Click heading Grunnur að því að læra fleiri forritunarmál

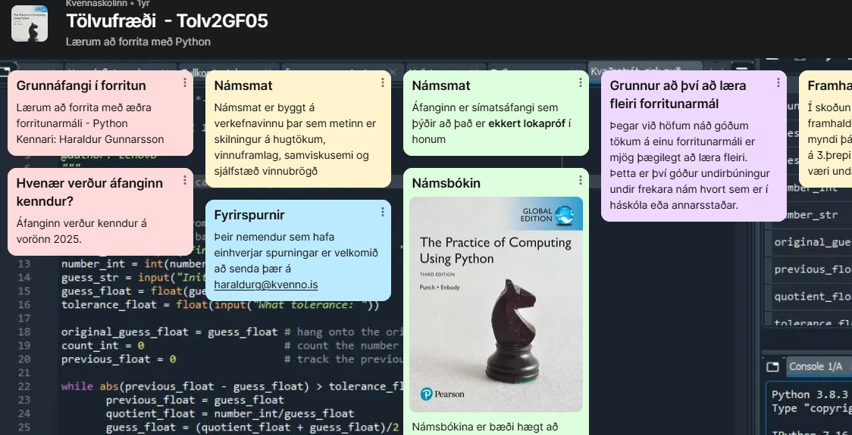(x=678, y=95)
